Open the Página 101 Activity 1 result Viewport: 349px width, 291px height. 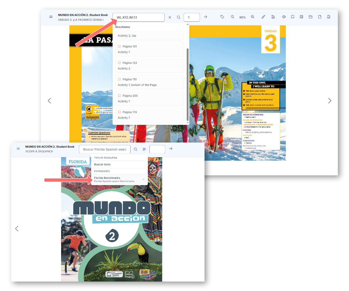coord(149,49)
